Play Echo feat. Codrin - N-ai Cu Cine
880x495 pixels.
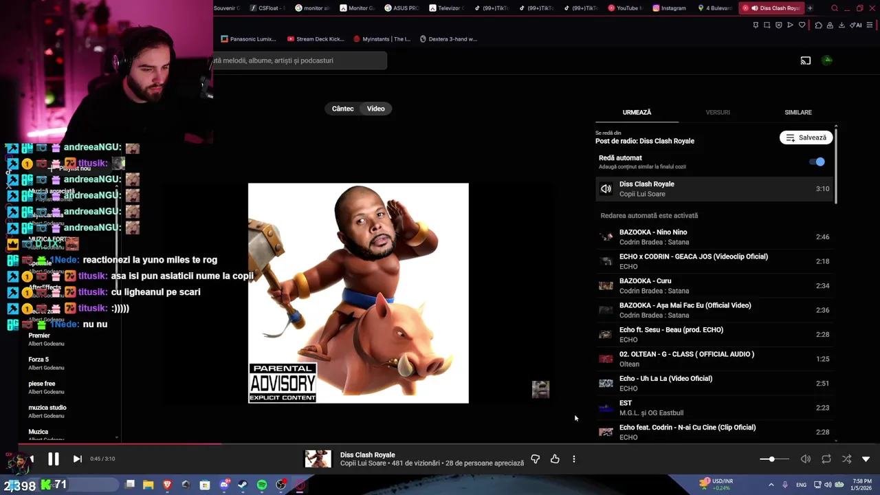tap(715, 432)
